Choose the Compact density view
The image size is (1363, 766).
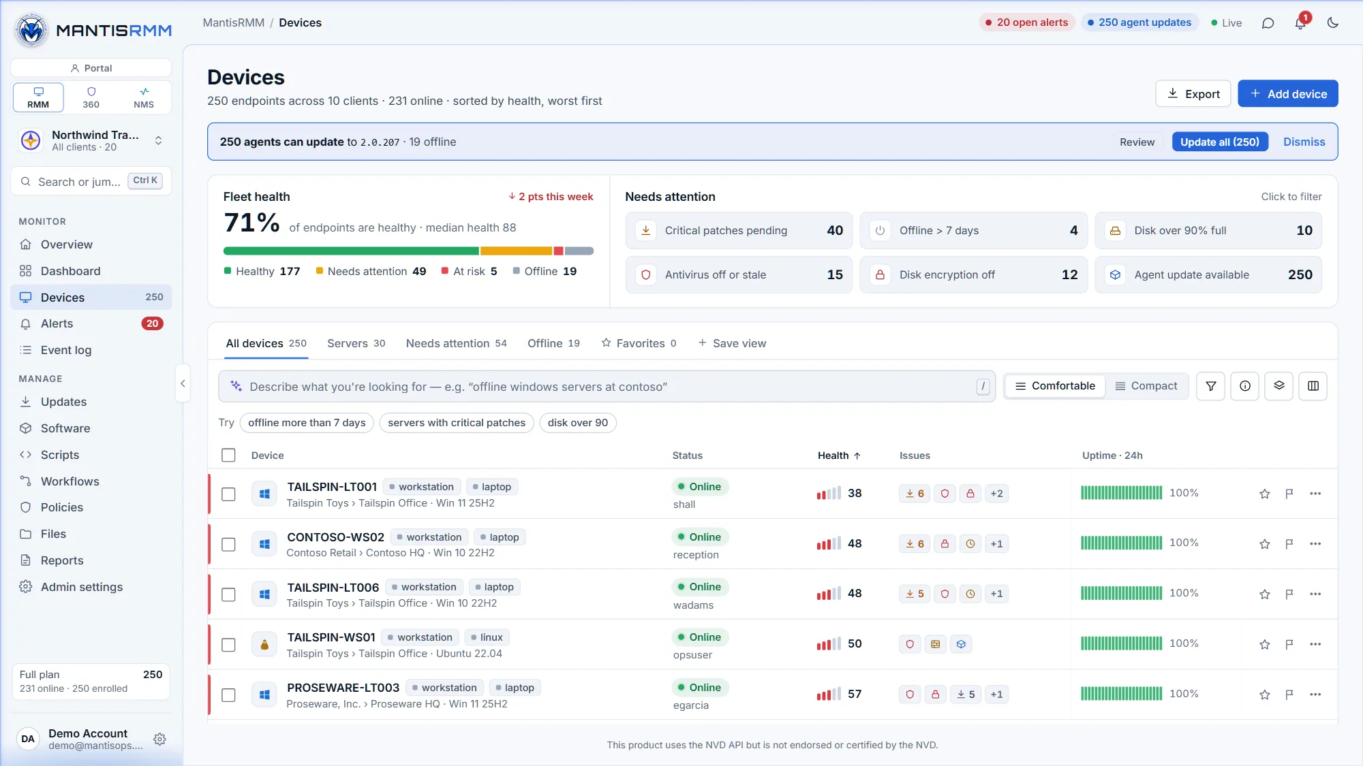pos(1146,386)
